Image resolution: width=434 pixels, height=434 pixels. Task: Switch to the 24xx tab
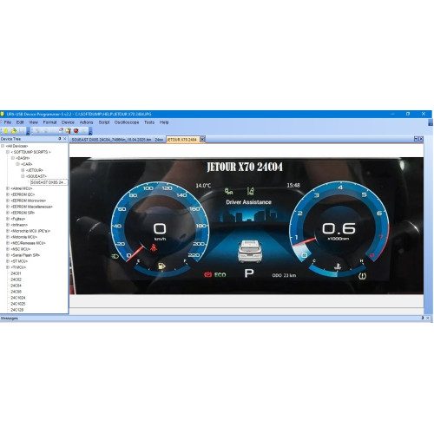[x=159, y=140]
